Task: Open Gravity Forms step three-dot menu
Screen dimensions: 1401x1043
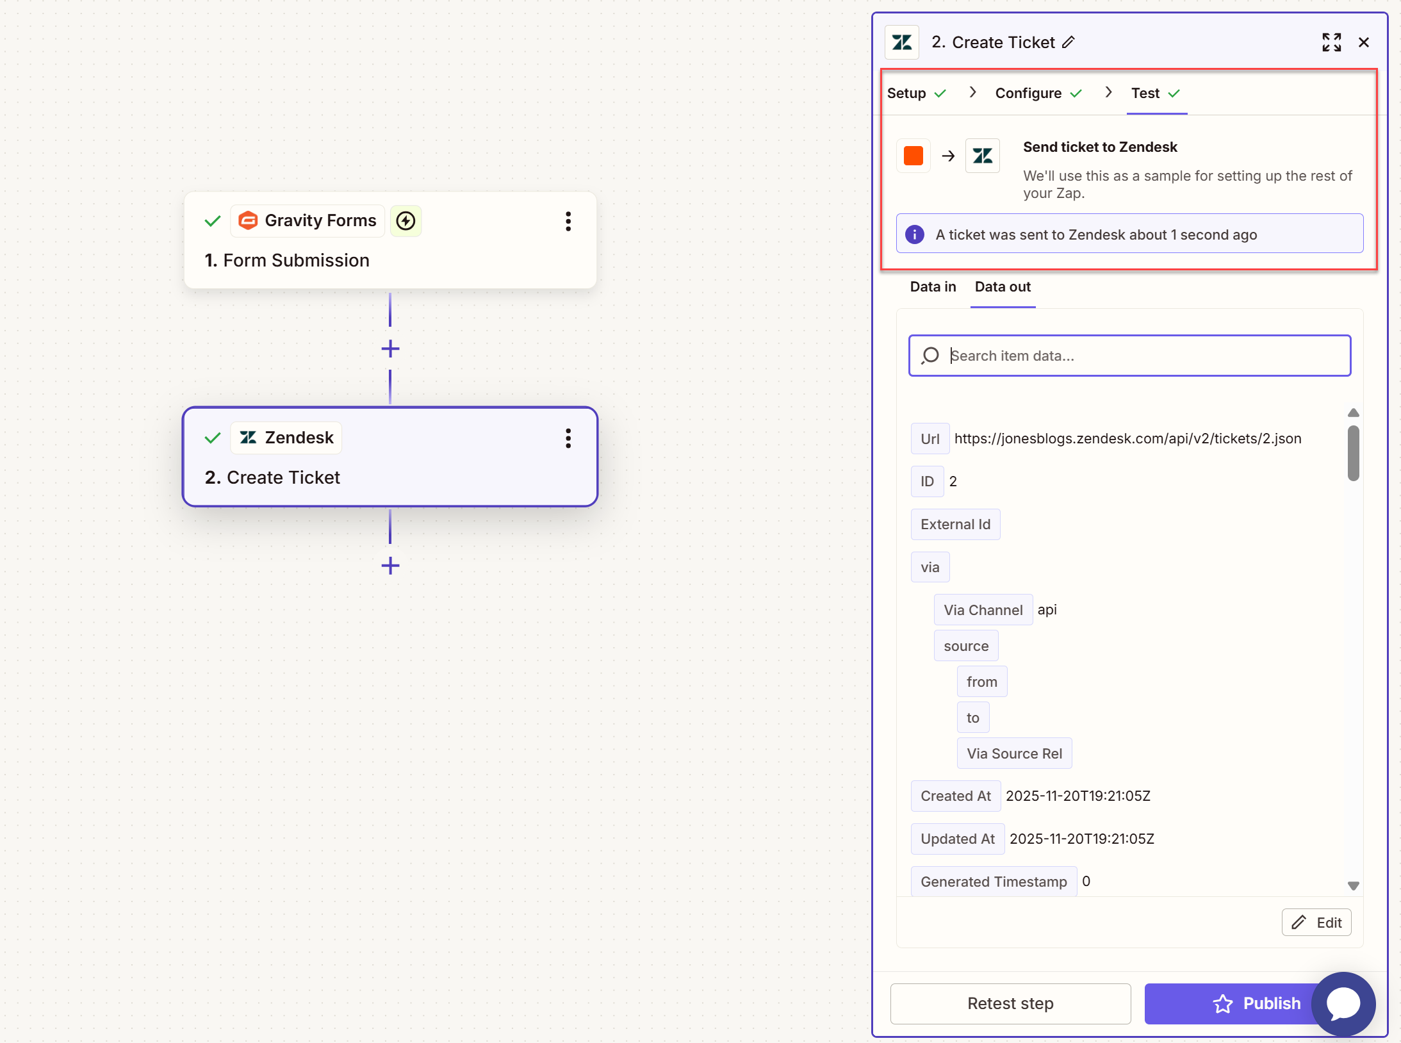Action: (x=568, y=221)
